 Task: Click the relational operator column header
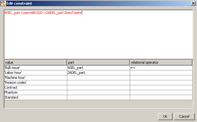click(161, 62)
